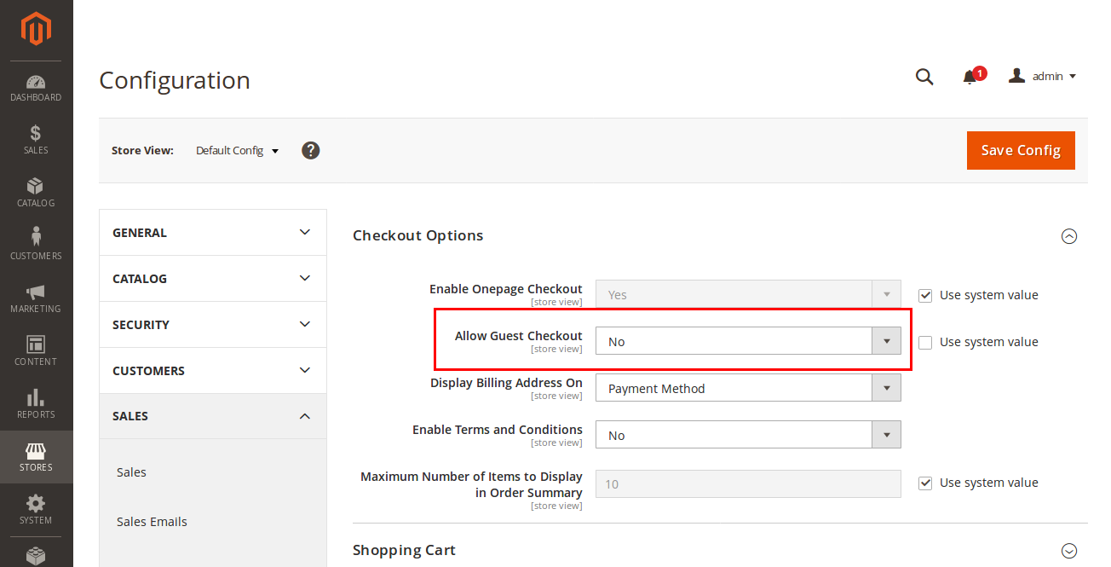1111x567 pixels.
Task: Open the Allow Guest Checkout dropdown
Action: coord(886,340)
